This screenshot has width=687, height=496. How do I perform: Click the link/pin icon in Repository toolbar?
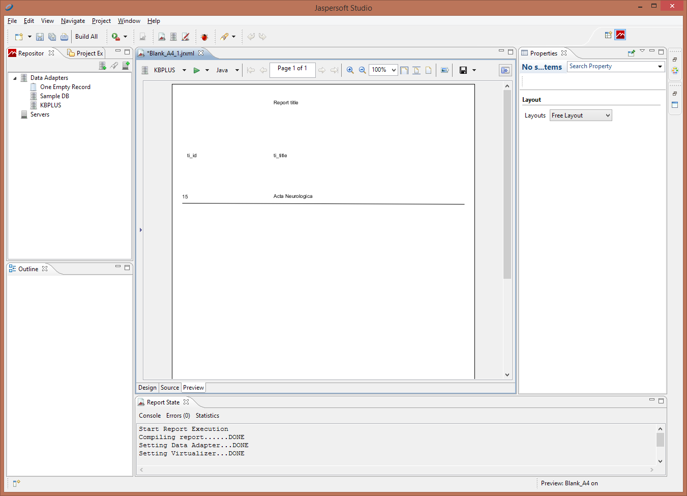(114, 66)
